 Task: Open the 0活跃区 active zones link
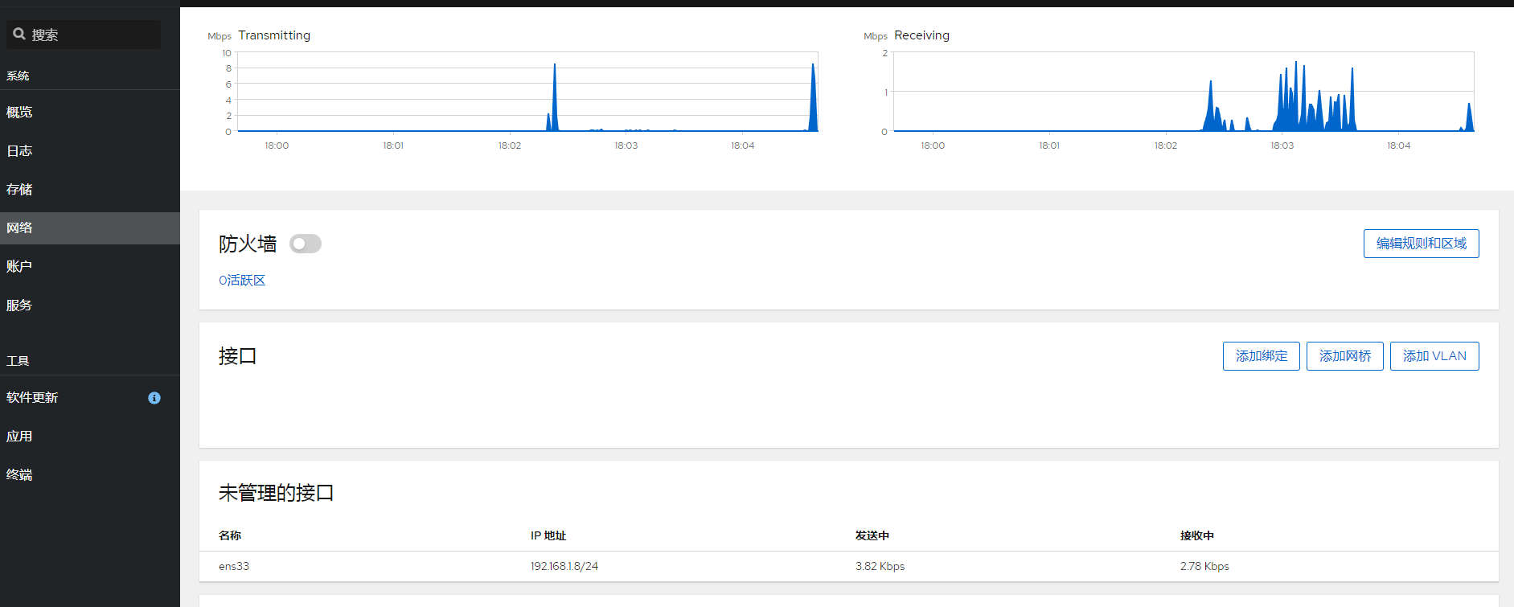pyautogui.click(x=242, y=281)
